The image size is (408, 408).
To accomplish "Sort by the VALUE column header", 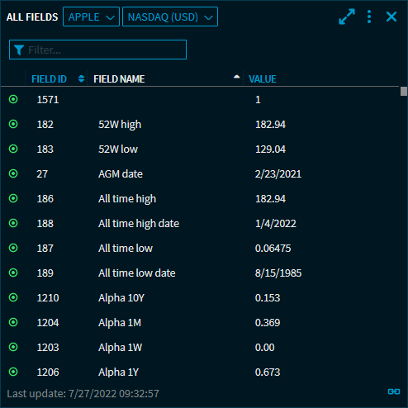I will pos(263,79).
